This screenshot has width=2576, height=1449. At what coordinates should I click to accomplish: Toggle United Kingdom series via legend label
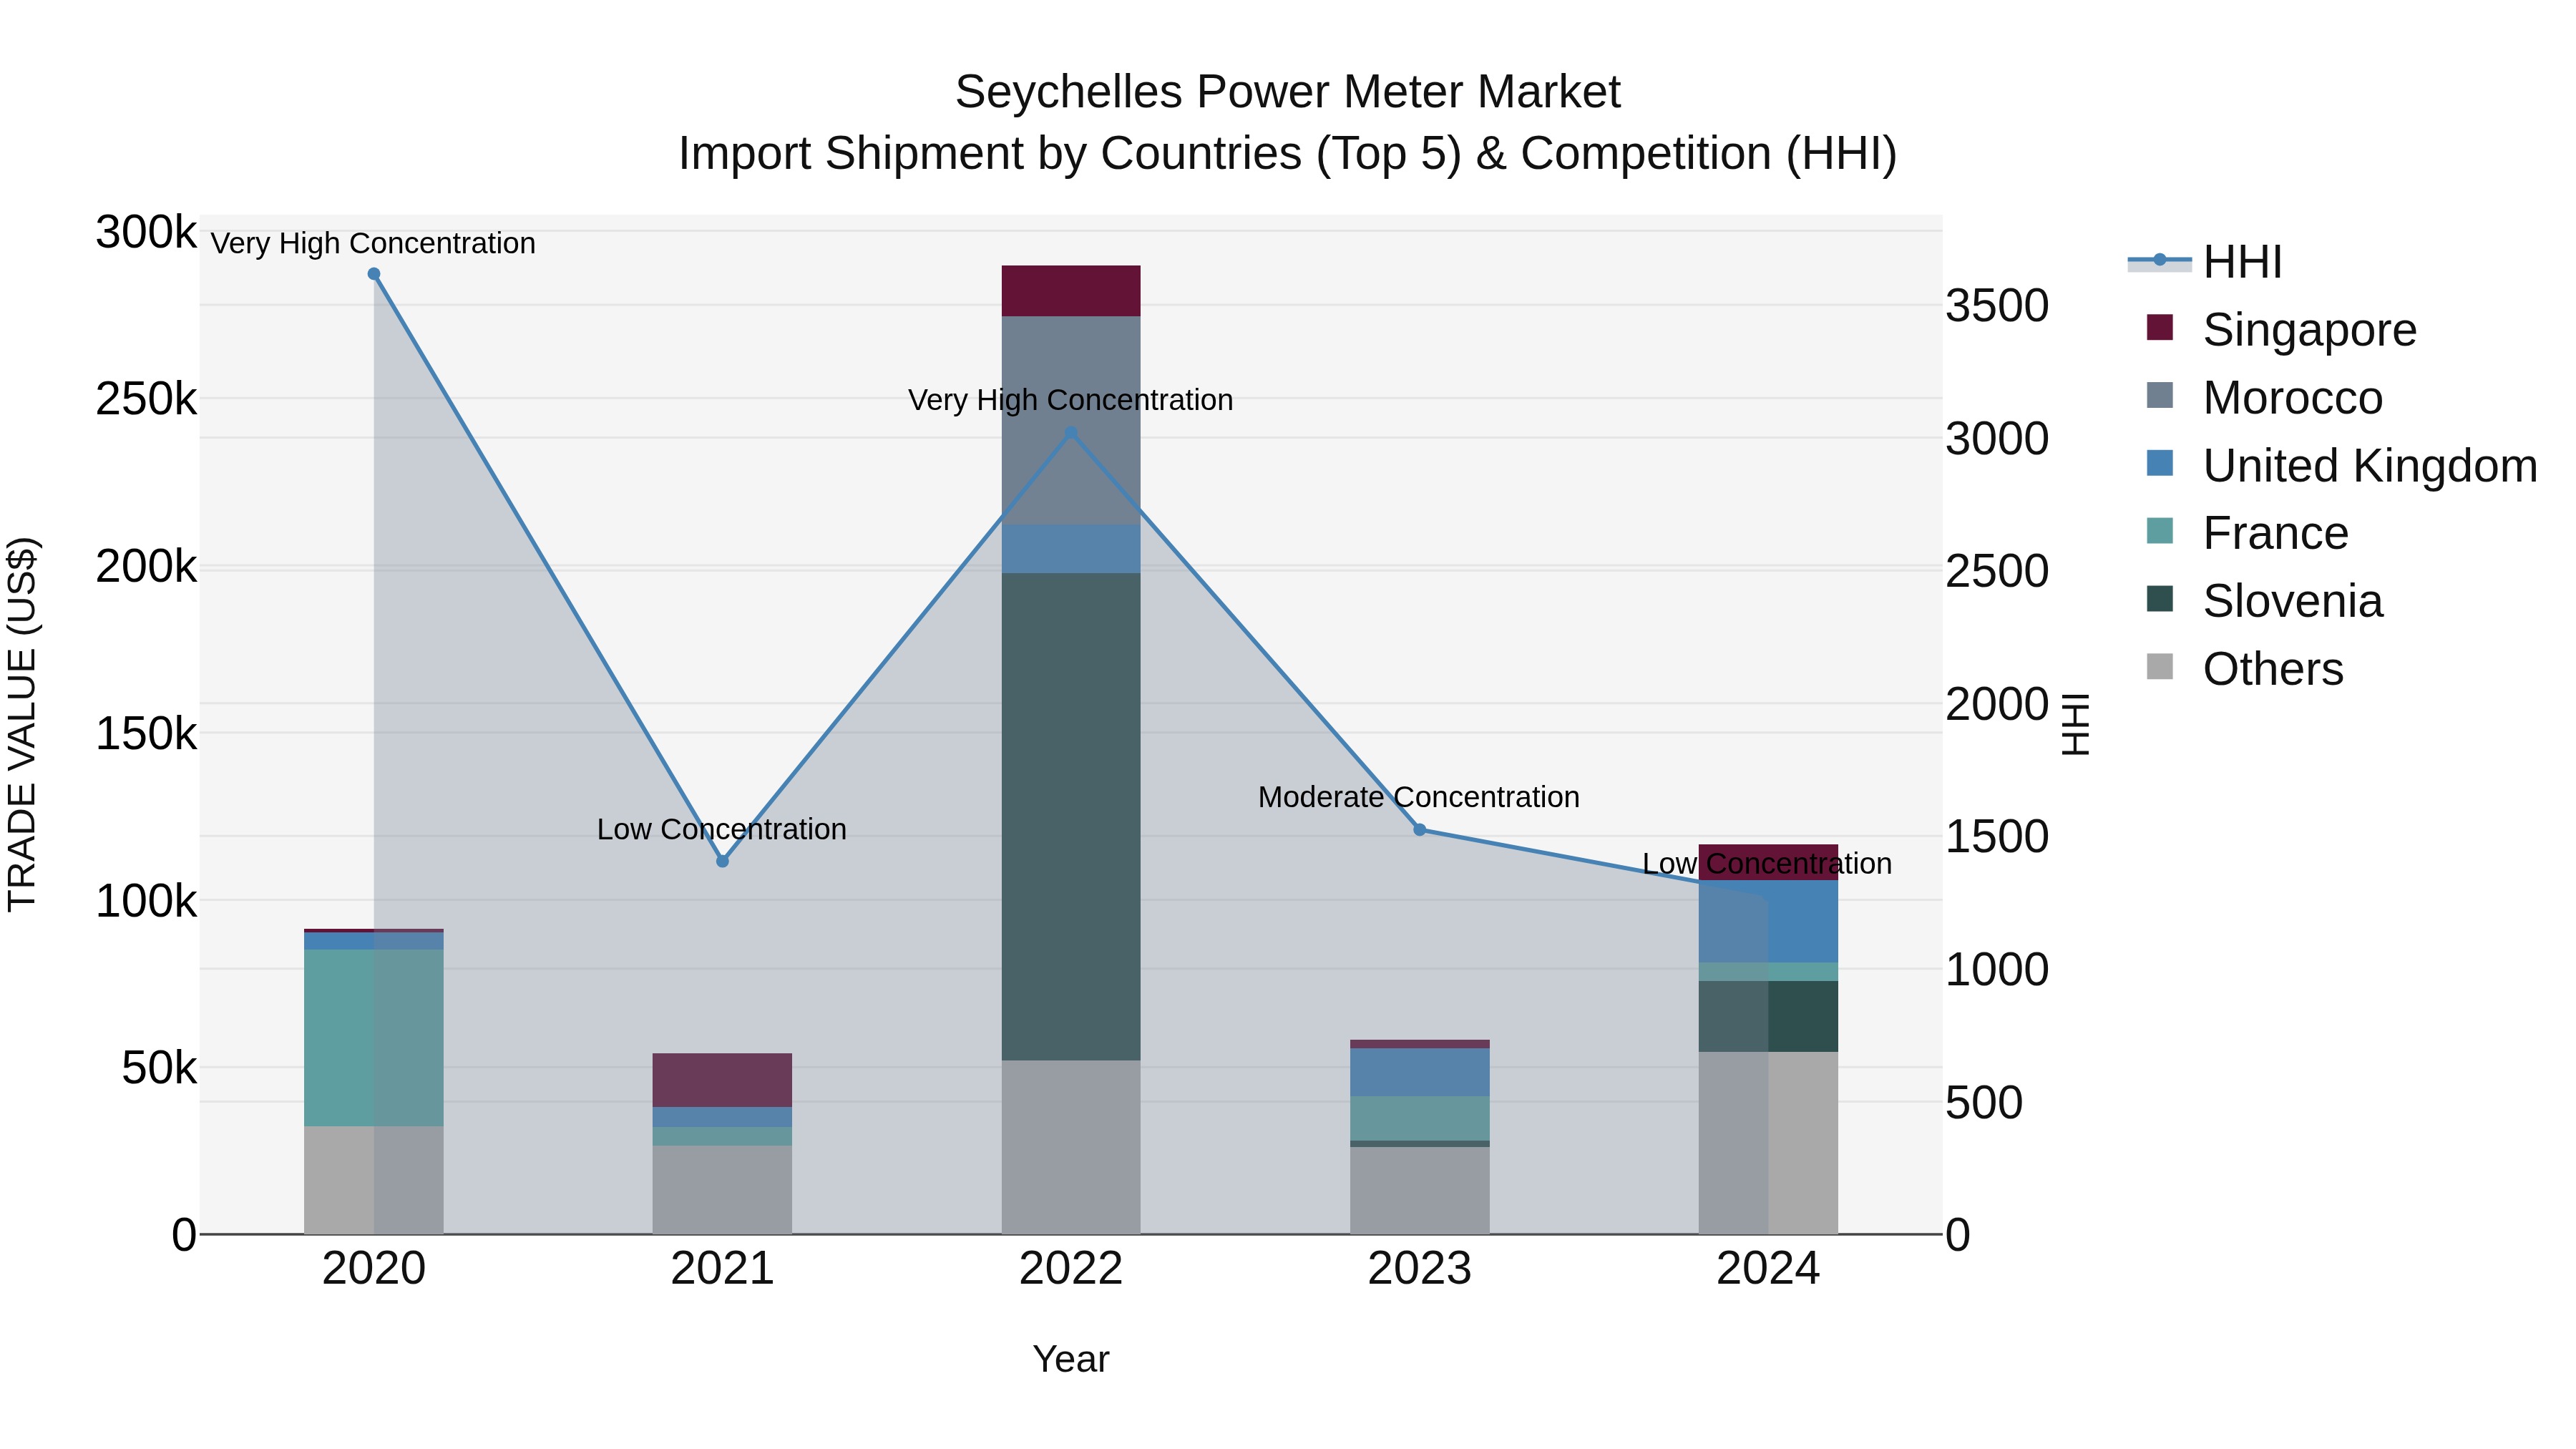pos(2370,466)
